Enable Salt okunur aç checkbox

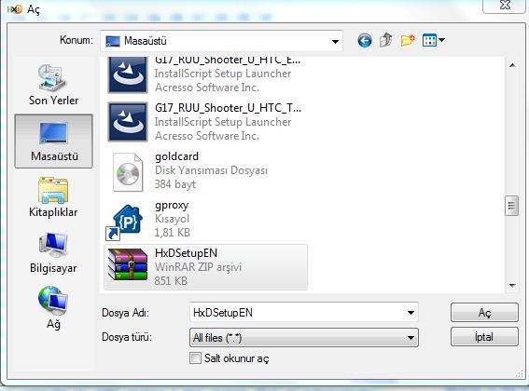pos(195,358)
